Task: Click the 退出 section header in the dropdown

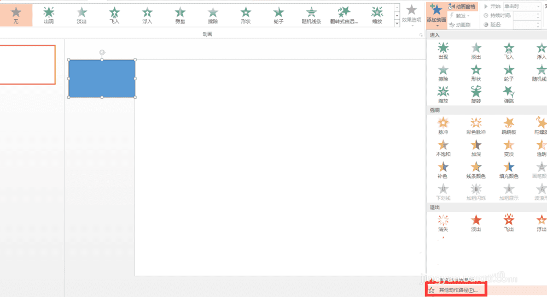Action: [487, 207]
